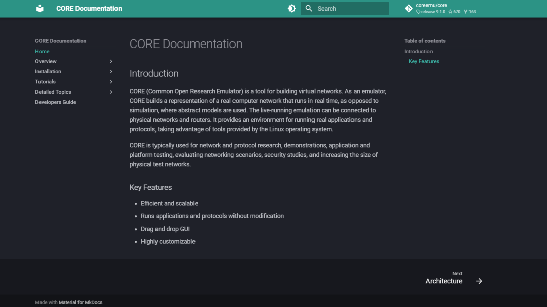Expand the Overview section chevron
This screenshot has height=307, width=547.
point(111,61)
